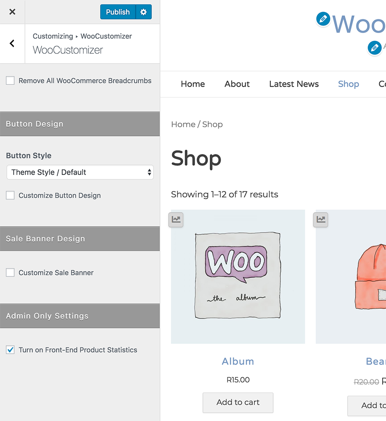The width and height of the screenshot is (386, 421).
Task: Add the Album to cart
Action: [238, 403]
